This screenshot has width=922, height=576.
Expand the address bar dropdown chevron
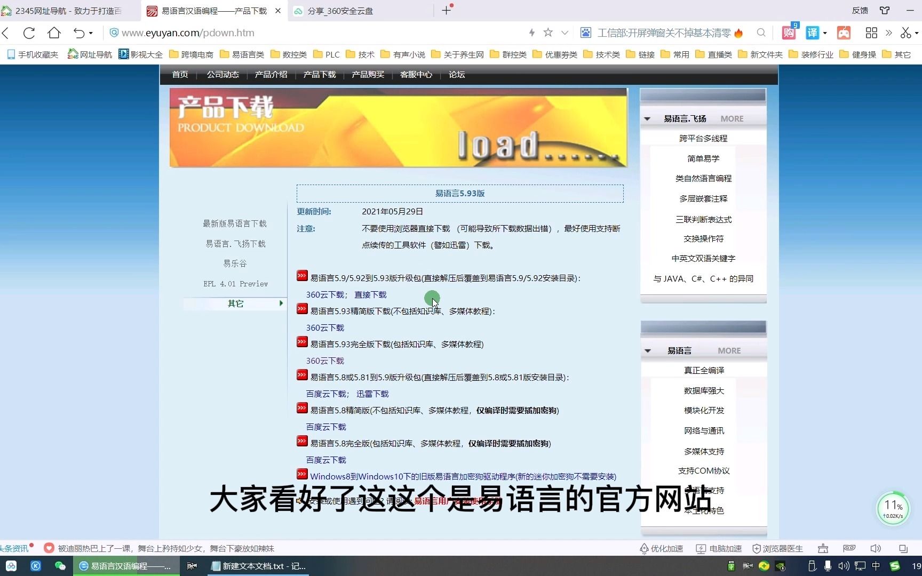[x=565, y=33]
